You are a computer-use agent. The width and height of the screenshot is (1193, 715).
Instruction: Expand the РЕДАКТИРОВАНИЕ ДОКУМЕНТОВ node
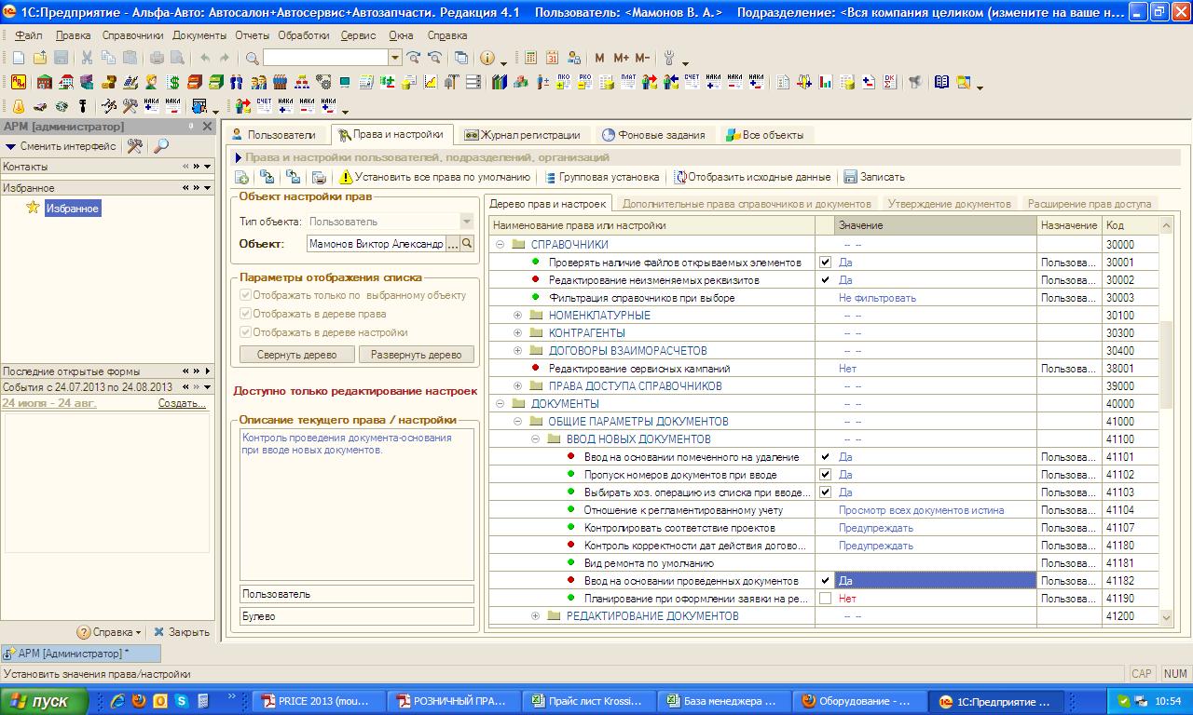pos(536,616)
